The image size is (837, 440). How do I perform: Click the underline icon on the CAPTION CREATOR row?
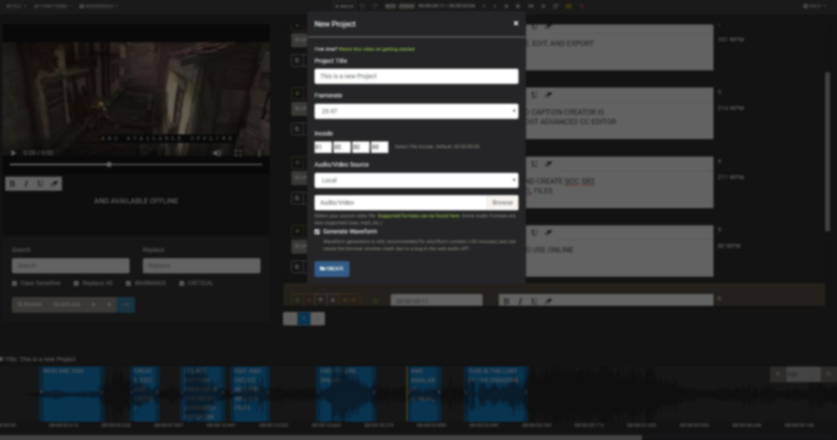pos(534,95)
